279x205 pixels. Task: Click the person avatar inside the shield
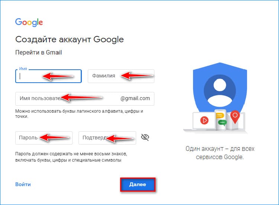pos(220,91)
